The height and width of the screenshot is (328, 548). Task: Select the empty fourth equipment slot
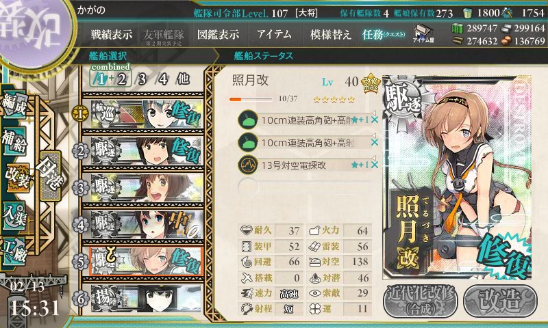304,187
